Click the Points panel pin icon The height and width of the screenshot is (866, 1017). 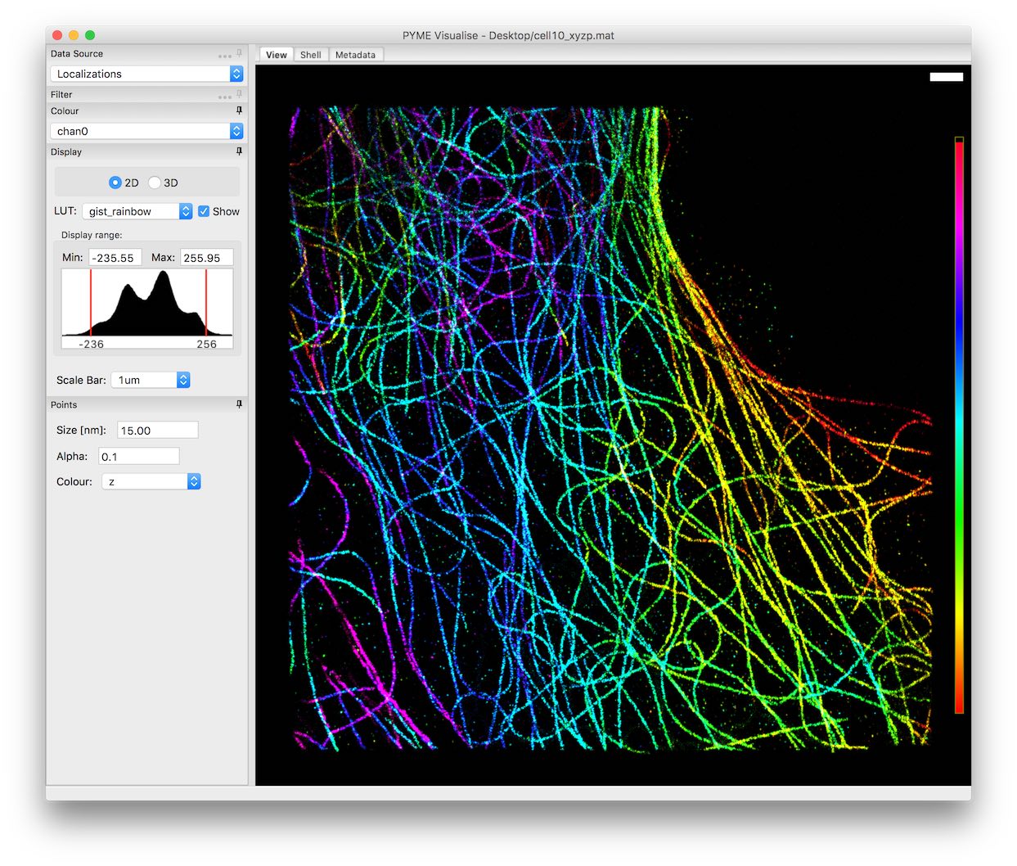pyautogui.click(x=239, y=404)
